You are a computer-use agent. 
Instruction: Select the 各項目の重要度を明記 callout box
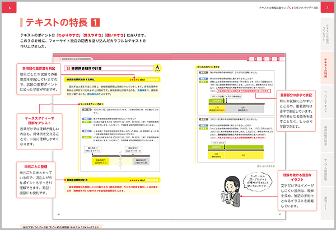[39, 79]
